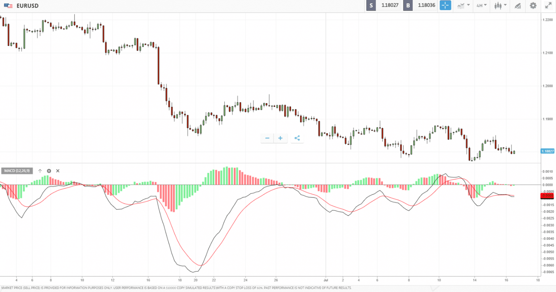The width and height of the screenshot is (556, 292).
Task: Click the 1.1900 price axis label
Action: pyautogui.click(x=548, y=119)
